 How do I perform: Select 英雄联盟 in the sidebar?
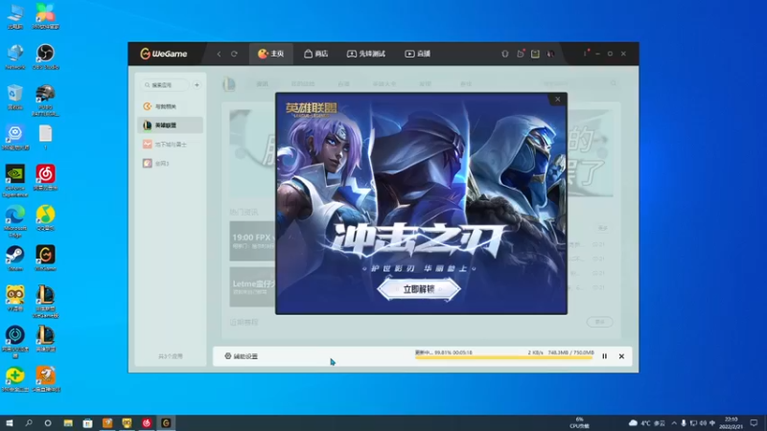tap(171, 125)
